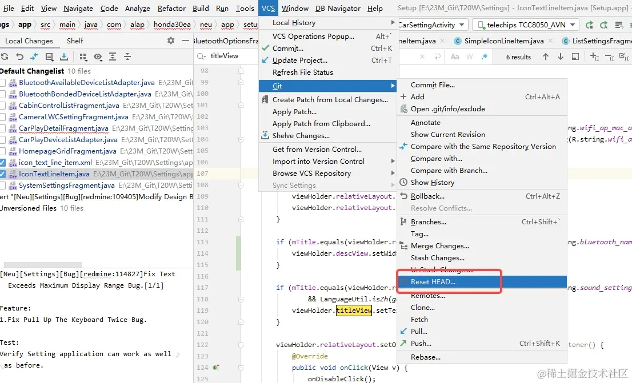Choose Stash Changes... from Git submenu

[x=482, y=258]
